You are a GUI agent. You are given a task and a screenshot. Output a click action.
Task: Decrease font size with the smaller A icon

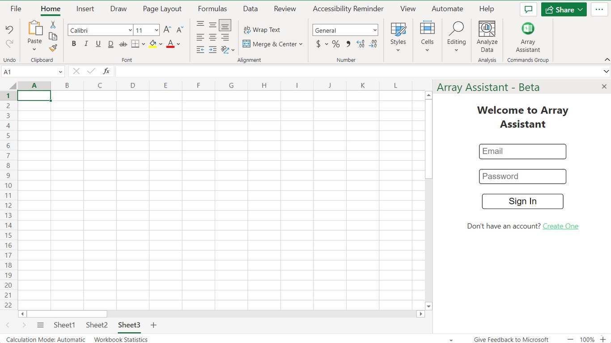pos(180,30)
